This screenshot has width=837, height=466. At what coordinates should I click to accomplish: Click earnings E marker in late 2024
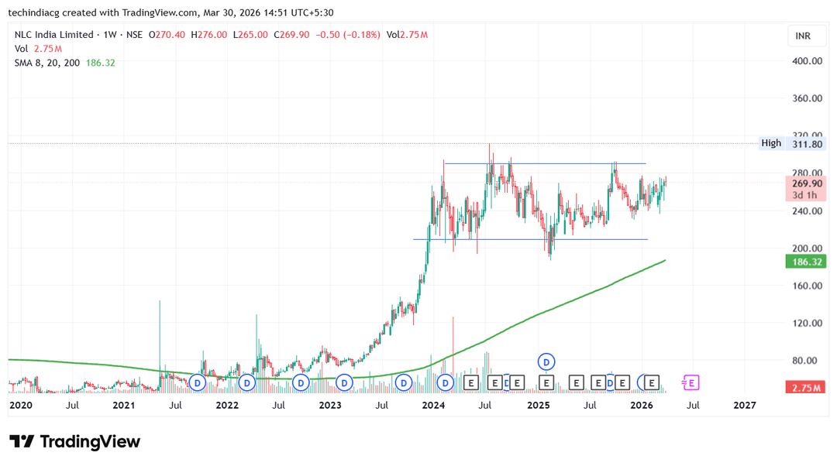[517, 383]
